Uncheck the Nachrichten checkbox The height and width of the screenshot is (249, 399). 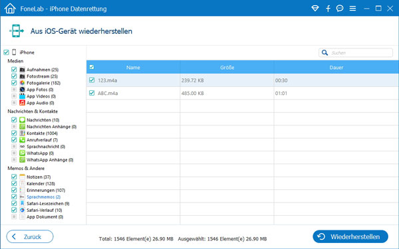point(14,120)
